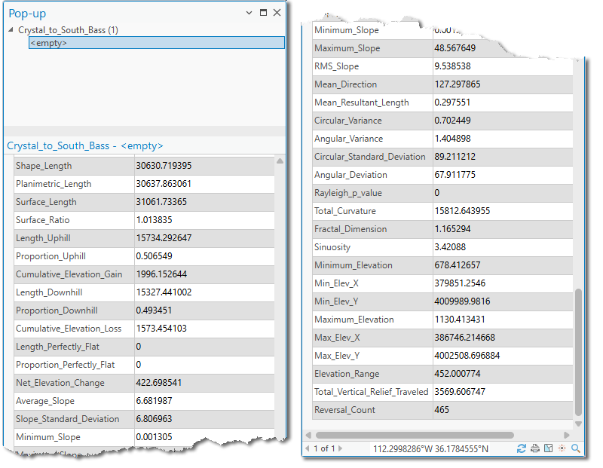
Task: Click the zoom to feature magnifier icon
Action: 576,448
